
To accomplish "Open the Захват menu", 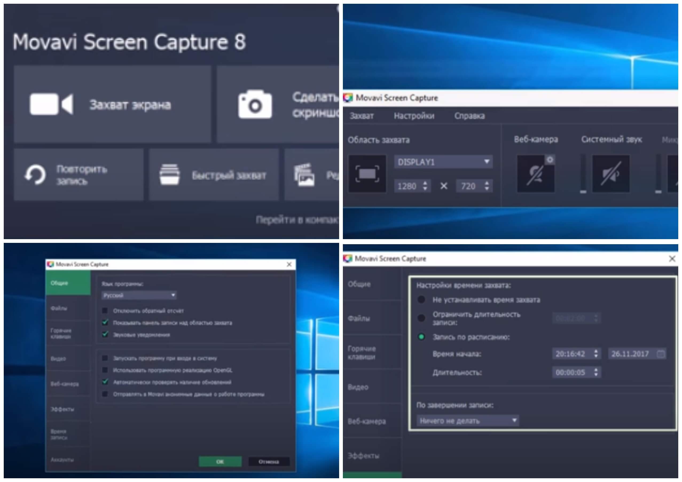I will click(x=362, y=116).
